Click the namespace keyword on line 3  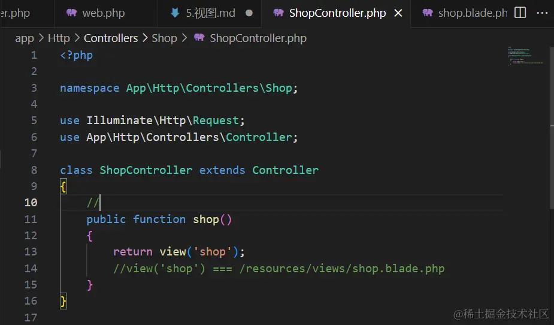(89, 88)
